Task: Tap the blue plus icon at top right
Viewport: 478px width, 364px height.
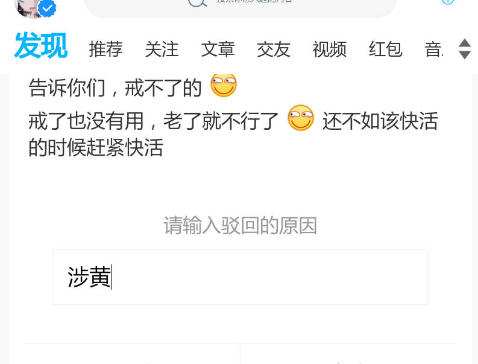Action: (448, 2)
